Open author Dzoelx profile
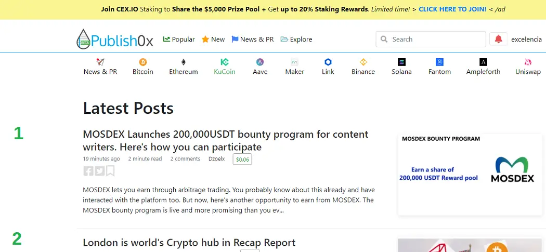This screenshot has width=546, height=252. point(217,158)
